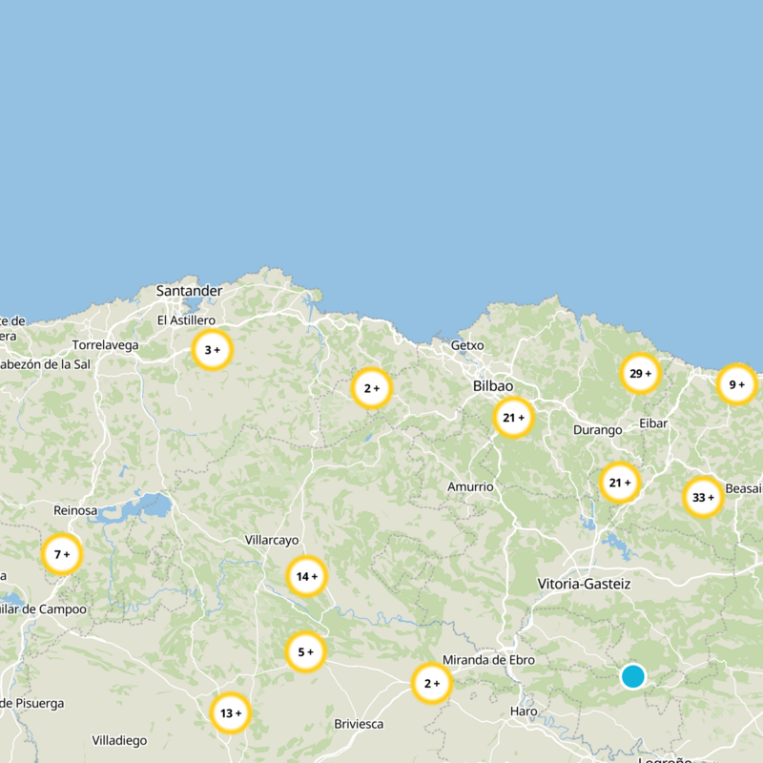The image size is (763, 763).
Task: Select the 2+ cluster near Miranda de Ebro
Action: [432, 683]
